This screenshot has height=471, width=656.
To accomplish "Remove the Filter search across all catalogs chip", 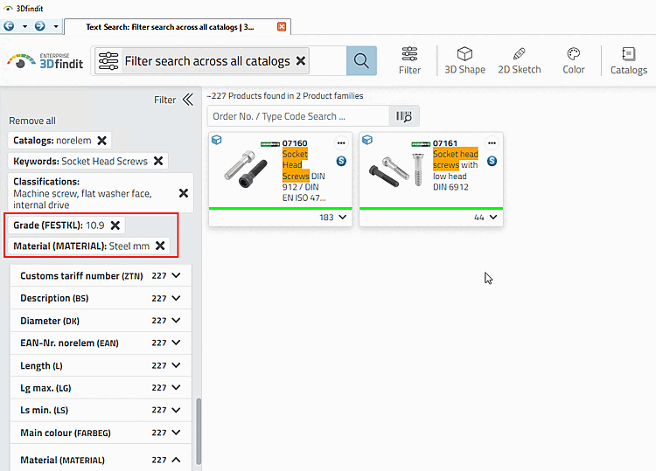I will coord(300,61).
